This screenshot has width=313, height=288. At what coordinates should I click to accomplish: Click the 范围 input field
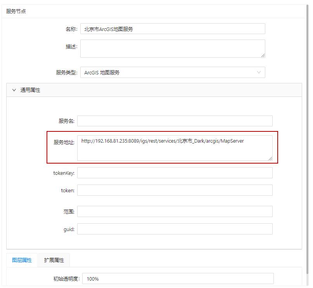pyautogui.click(x=175, y=211)
